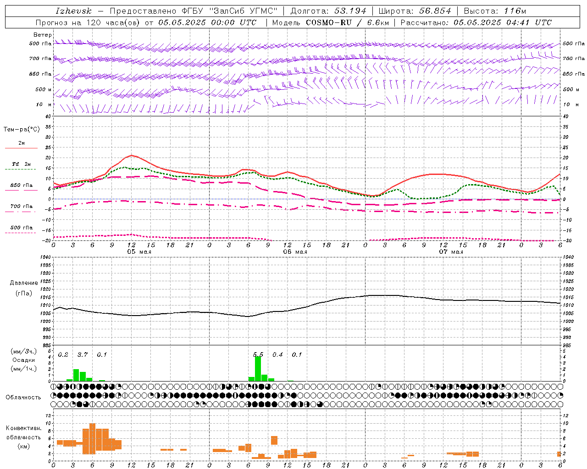Click the red 2м temperature curve peak on 05 мая
Image resolution: width=587 pixels, height=469 pixels.
click(132, 155)
